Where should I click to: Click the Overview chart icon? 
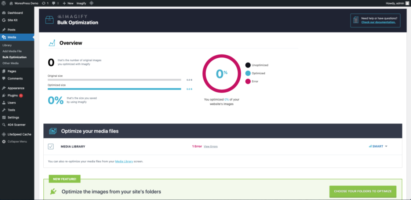pyautogui.click(x=52, y=43)
